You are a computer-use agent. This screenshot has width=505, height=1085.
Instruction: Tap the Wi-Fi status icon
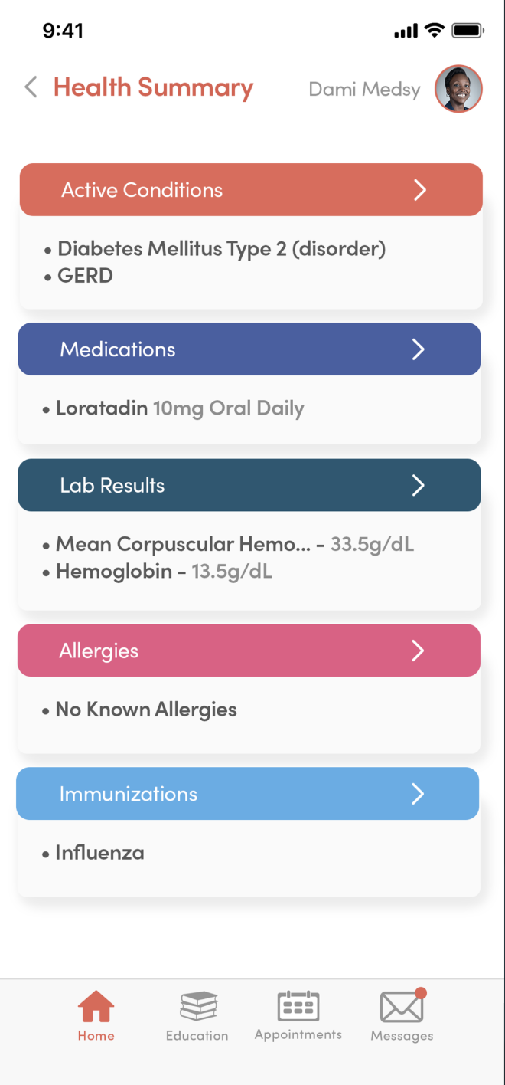(x=435, y=31)
